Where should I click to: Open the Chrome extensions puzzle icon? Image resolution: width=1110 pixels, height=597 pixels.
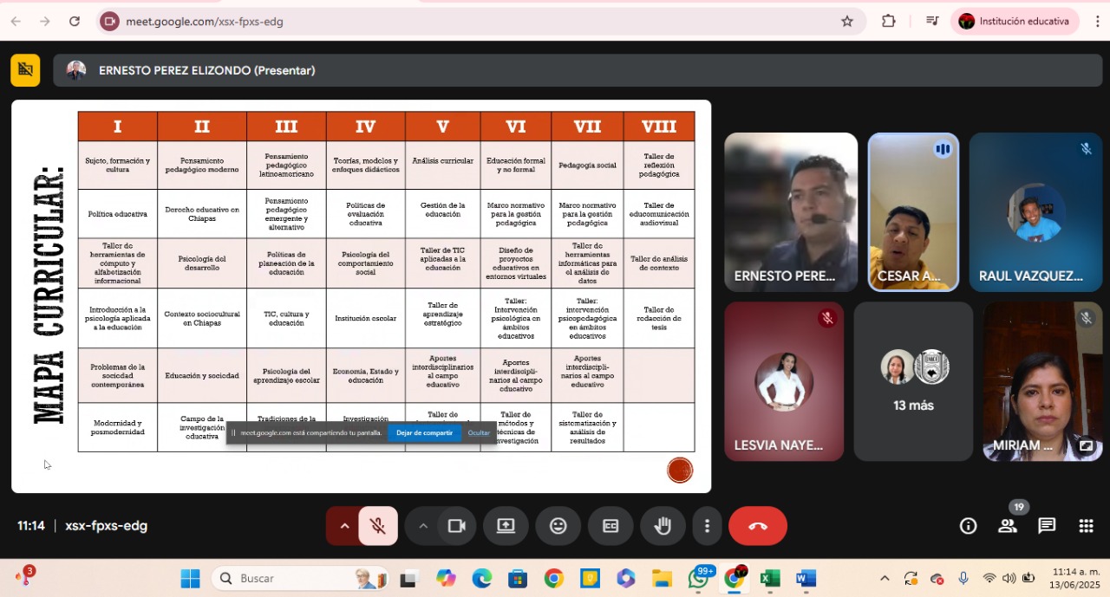[889, 22]
